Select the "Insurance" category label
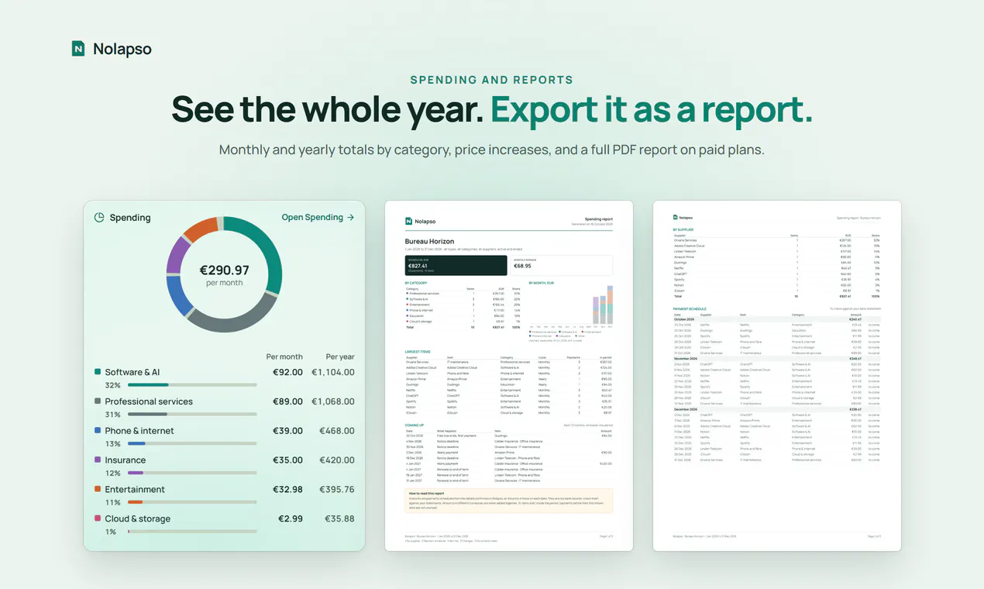The height and width of the screenshot is (589, 984). pyautogui.click(x=126, y=460)
